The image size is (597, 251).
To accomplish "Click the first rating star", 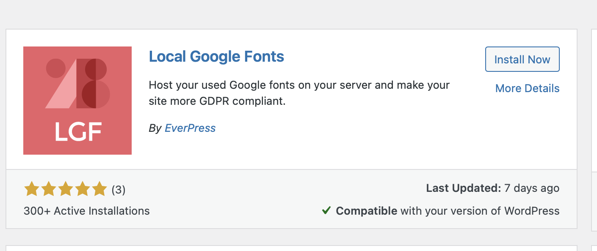I will tap(31, 189).
